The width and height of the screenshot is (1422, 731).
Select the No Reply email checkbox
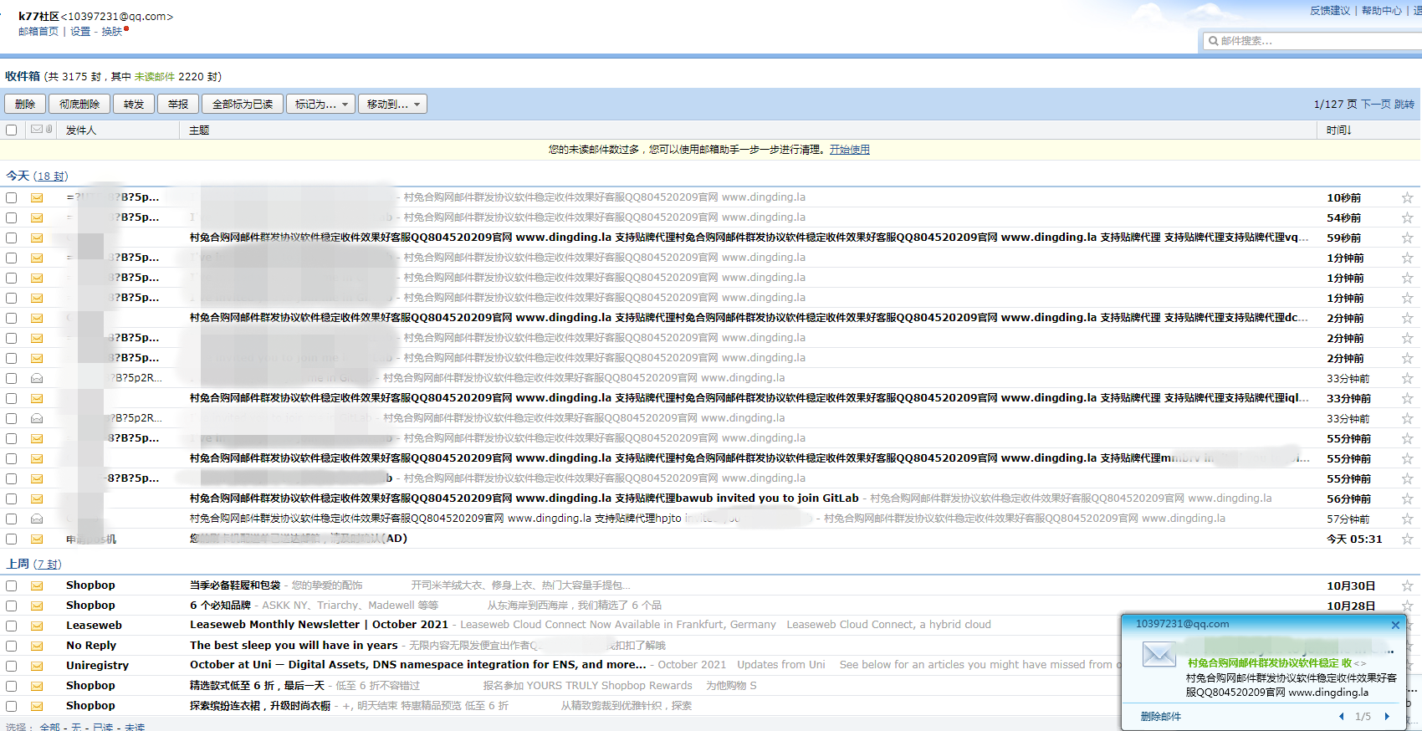click(12, 646)
